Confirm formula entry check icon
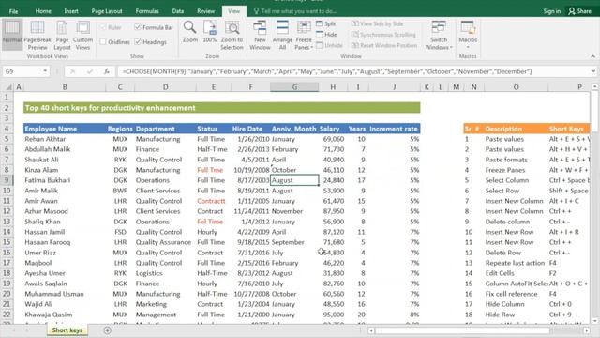This screenshot has width=600, height=338. tap(90, 71)
